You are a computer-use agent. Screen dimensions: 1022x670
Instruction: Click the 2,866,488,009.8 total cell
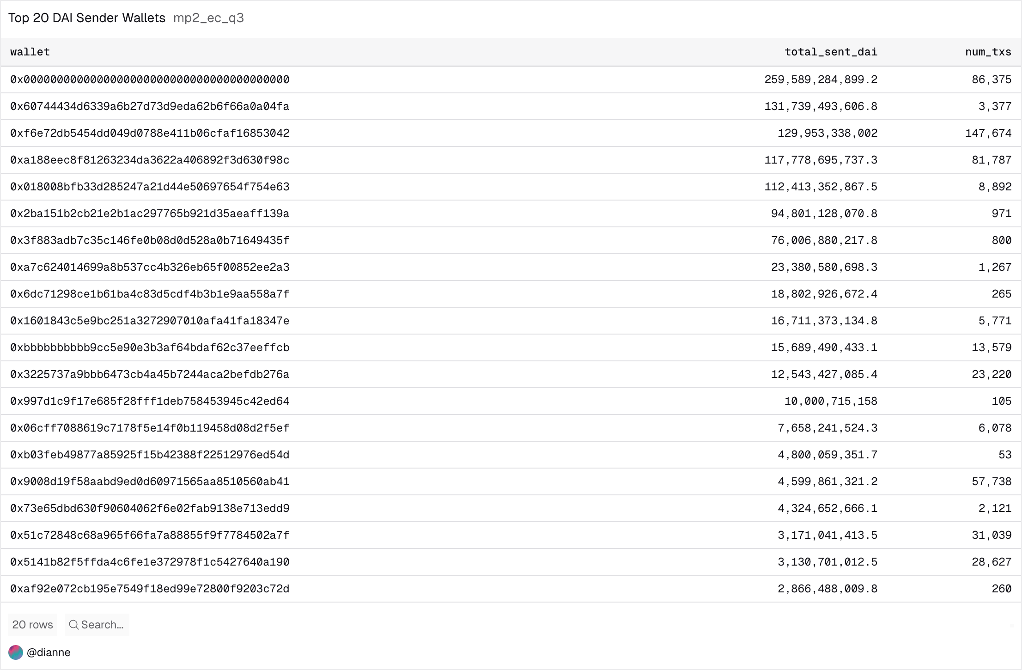pos(827,589)
